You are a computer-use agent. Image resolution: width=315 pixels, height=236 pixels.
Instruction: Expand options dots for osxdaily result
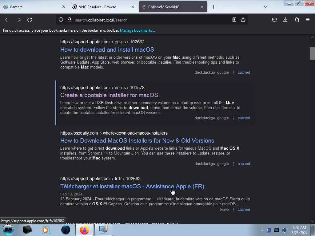click(x=233, y=164)
